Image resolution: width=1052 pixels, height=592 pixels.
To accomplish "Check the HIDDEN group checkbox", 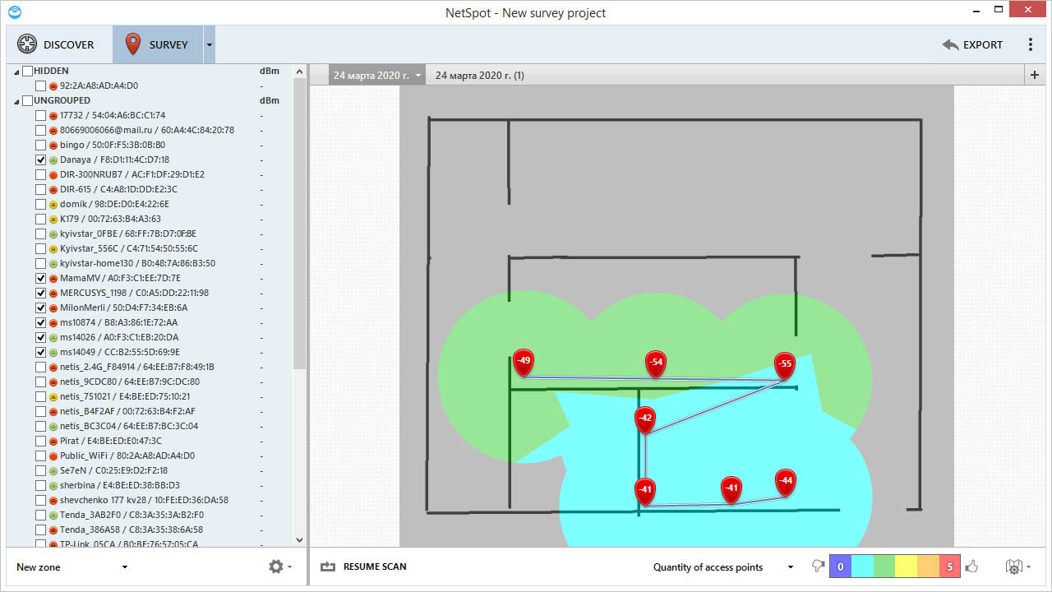I will (27, 71).
